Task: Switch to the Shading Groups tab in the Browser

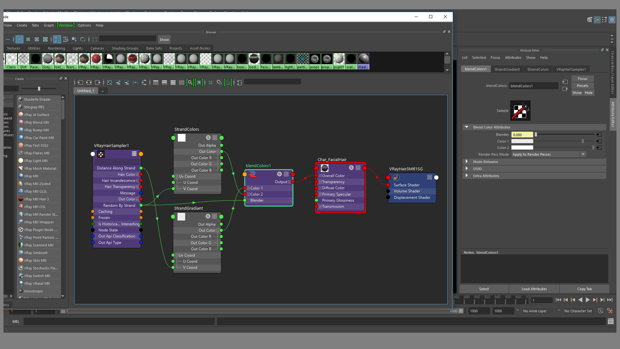Action: [125, 48]
